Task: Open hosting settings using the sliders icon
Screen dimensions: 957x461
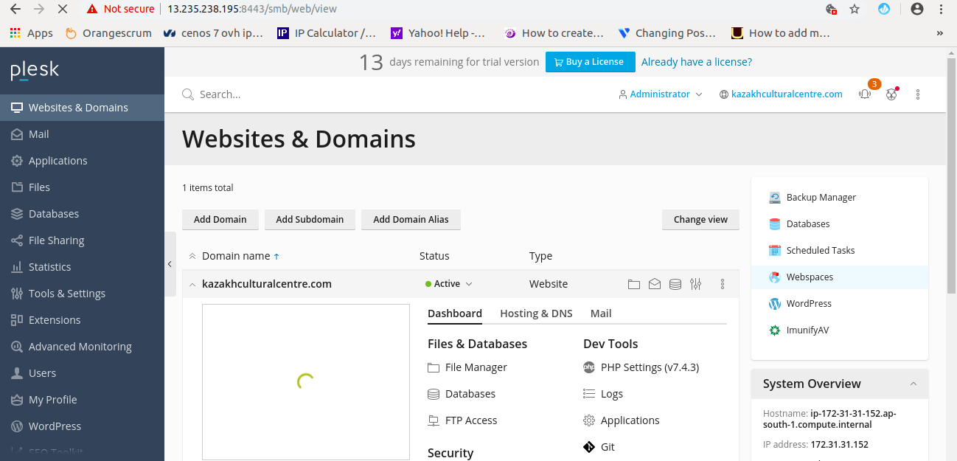Action: click(x=695, y=283)
